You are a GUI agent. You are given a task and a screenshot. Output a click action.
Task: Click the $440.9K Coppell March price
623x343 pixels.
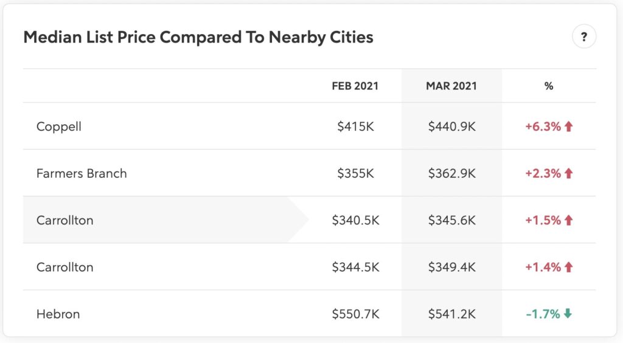coord(452,126)
